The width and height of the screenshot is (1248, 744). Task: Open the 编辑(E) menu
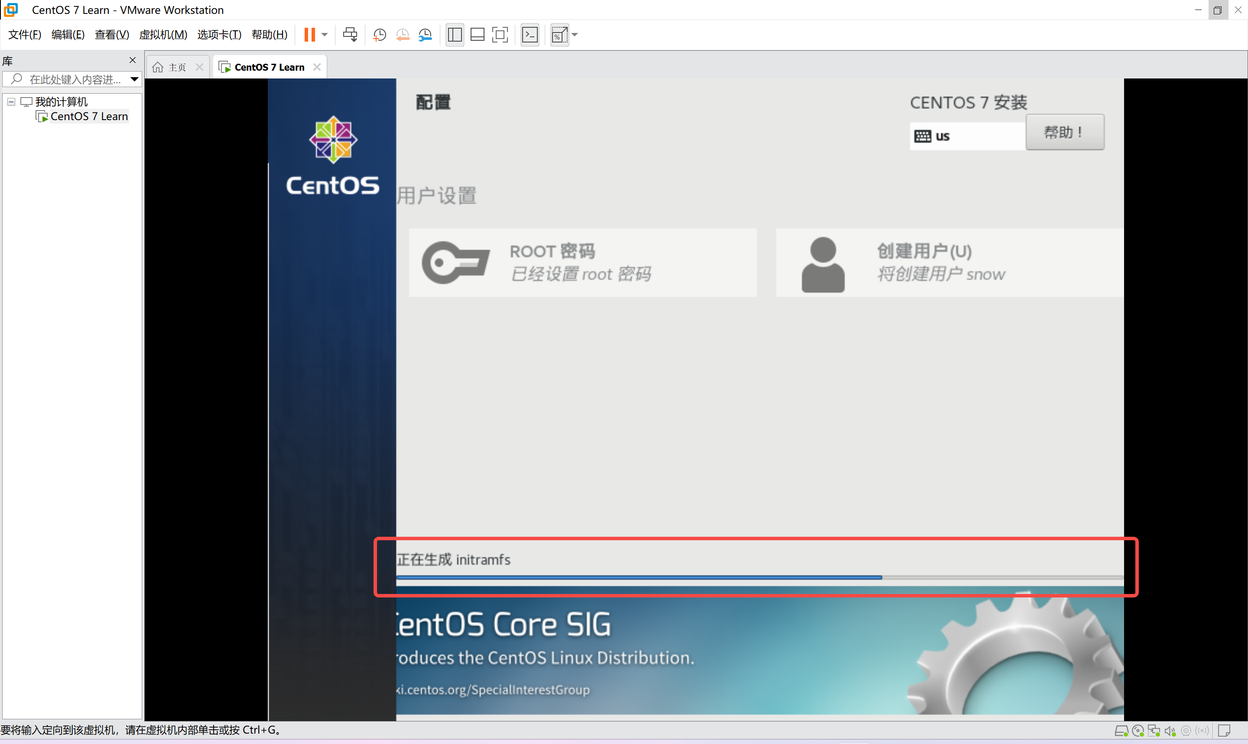click(68, 35)
